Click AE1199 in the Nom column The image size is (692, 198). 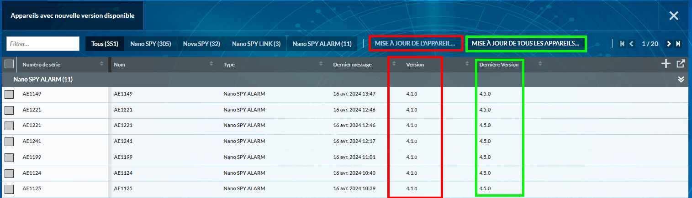coord(123,157)
